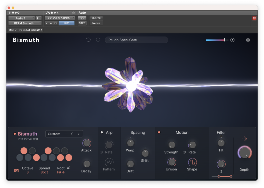Open the insert position 'i' dropdown

point(38,18)
